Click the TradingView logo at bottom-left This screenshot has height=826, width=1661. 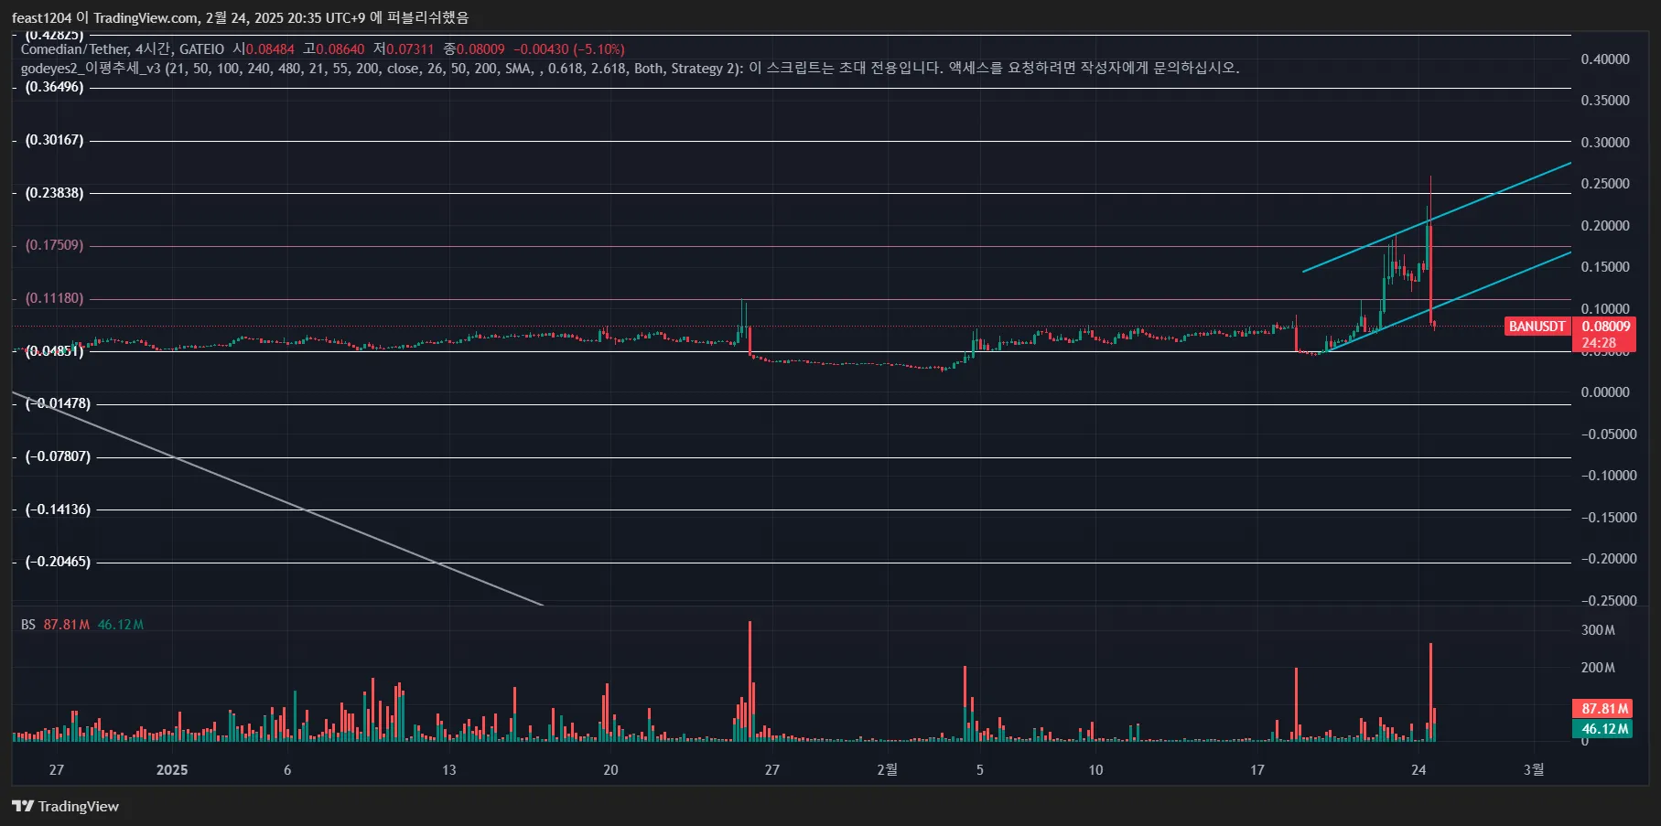(65, 806)
